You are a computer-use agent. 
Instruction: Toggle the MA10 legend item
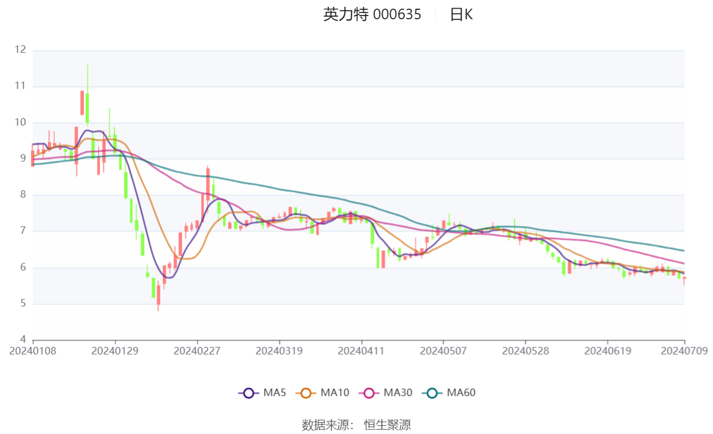coord(322,392)
